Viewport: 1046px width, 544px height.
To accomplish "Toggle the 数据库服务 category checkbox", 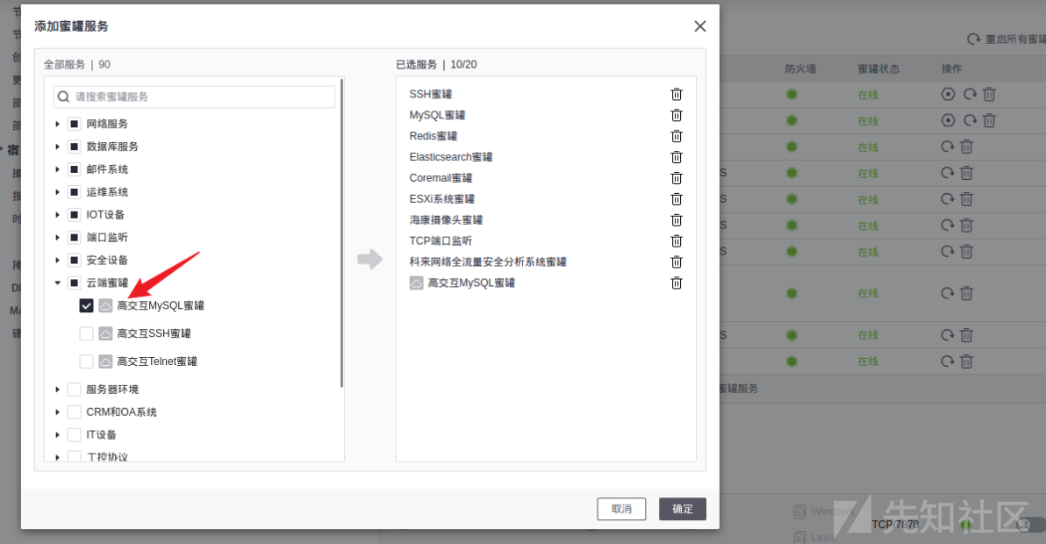I will (75, 147).
